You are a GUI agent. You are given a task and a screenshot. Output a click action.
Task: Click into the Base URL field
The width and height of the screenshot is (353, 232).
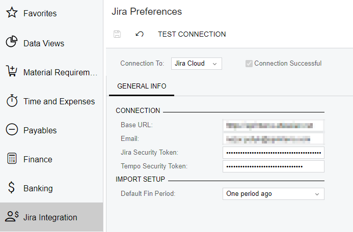click(274, 126)
